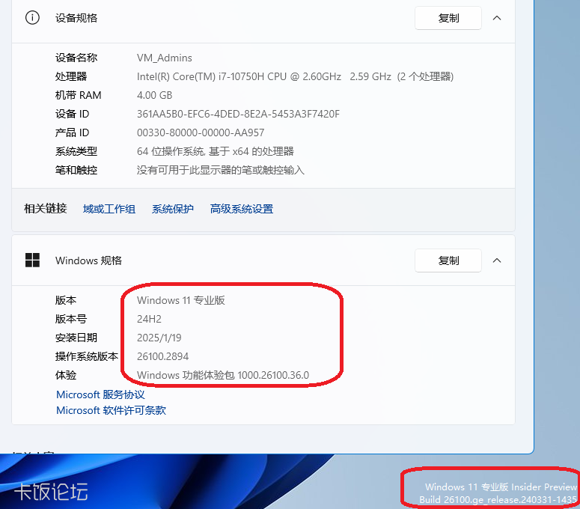Select the device name VM_Admins
The width and height of the screenshot is (580, 509).
pyautogui.click(x=165, y=58)
